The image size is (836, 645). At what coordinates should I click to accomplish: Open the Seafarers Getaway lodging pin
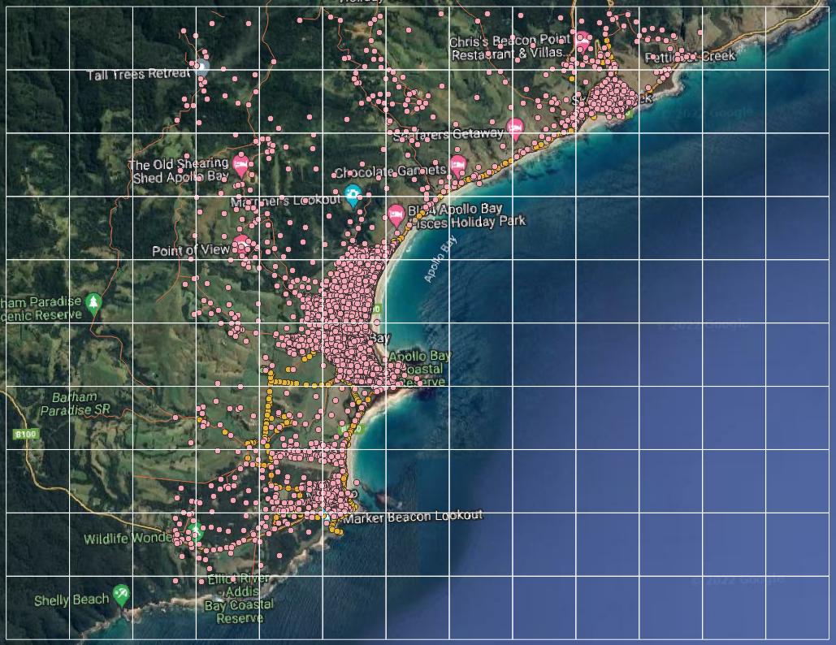pos(515,129)
